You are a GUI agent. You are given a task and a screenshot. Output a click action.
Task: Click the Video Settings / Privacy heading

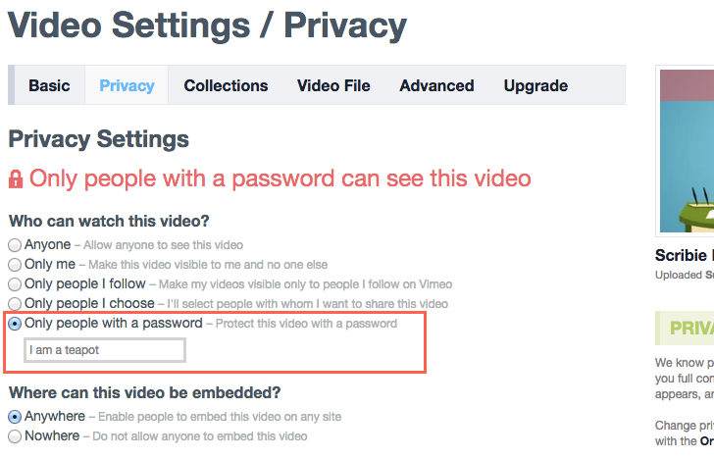207,25
